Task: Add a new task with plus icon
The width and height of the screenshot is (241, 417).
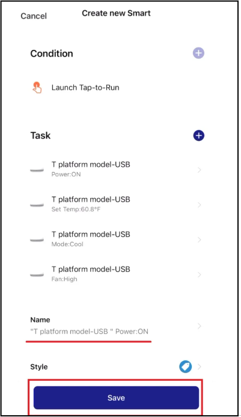Action: [198, 135]
